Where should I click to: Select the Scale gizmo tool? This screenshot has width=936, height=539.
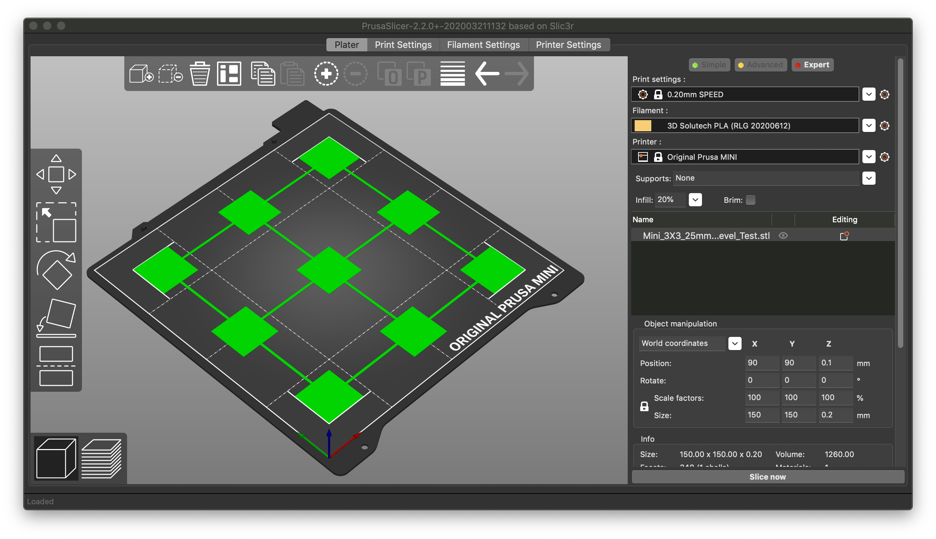pyautogui.click(x=56, y=222)
